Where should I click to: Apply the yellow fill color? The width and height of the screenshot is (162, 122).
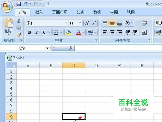[x=68, y=32]
